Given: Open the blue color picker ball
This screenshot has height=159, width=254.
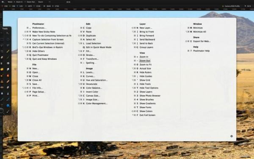Looking at the screenshot, I should pyautogui.click(x=8, y=106).
